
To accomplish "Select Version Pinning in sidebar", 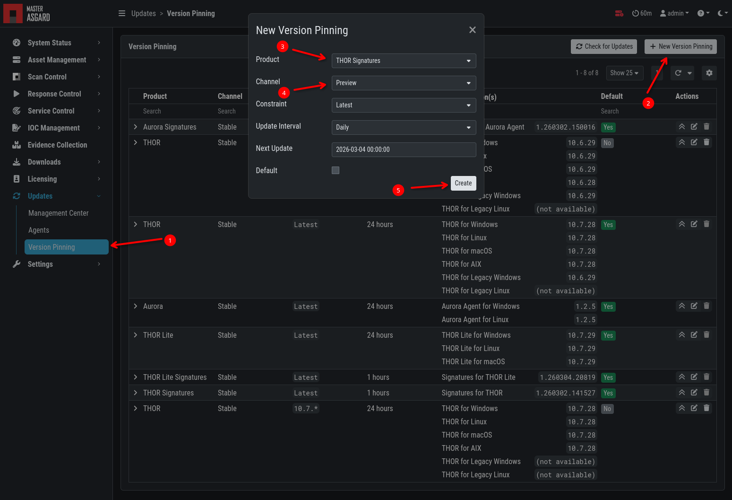I will point(67,247).
